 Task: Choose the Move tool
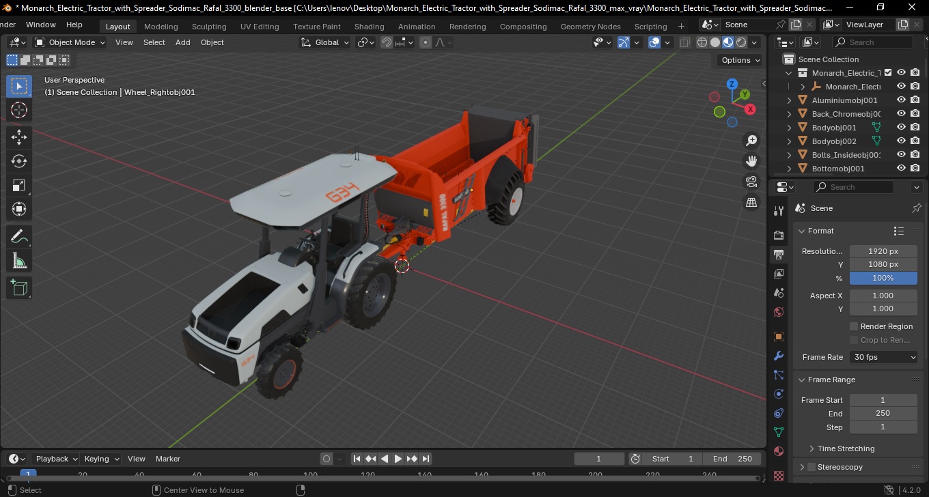19,137
